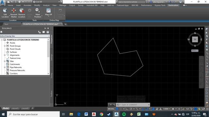Image resolution: width=209 pixels, height=117 pixels.
Task: Click the Help question mark in title bar
Action: pos(181,2)
